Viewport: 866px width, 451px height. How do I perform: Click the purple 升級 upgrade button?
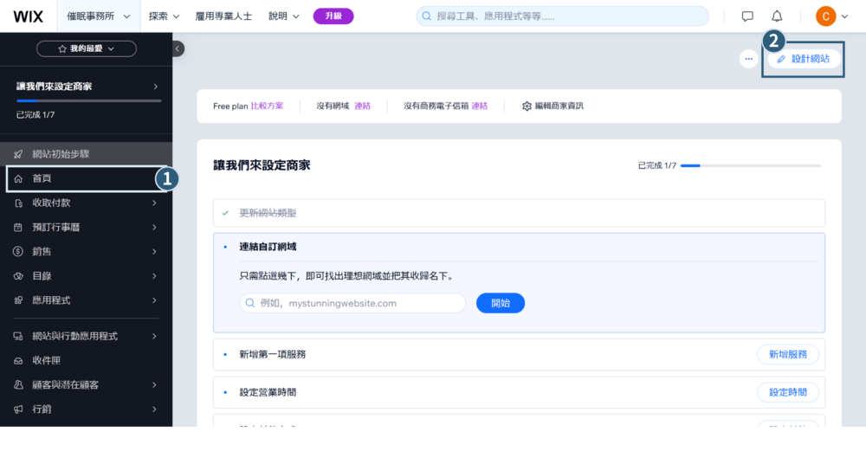pos(333,16)
